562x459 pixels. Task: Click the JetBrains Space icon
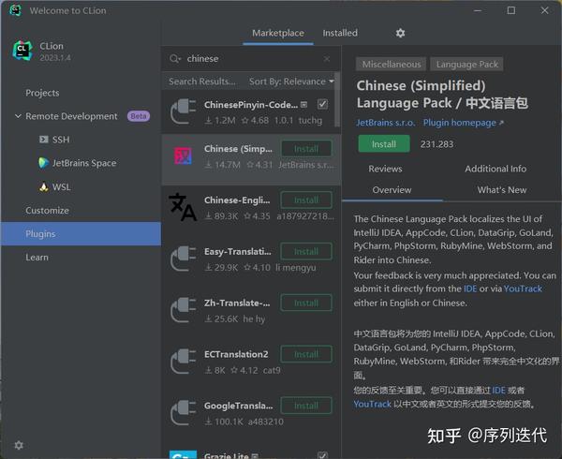click(x=44, y=163)
